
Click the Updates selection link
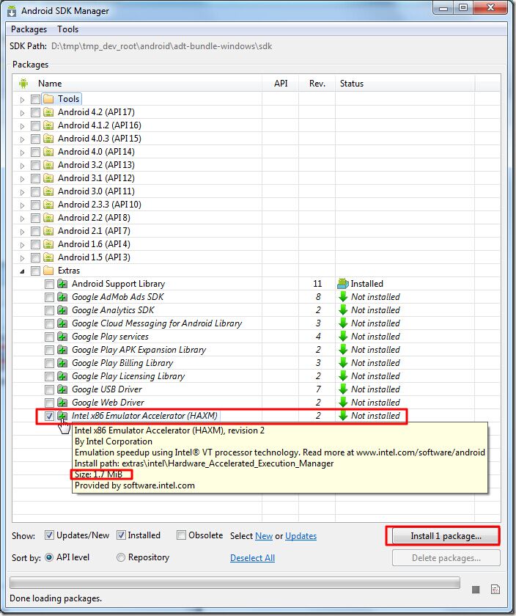301,536
